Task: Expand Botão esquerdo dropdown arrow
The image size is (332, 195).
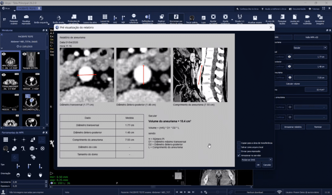Action: [x=49, y=24]
